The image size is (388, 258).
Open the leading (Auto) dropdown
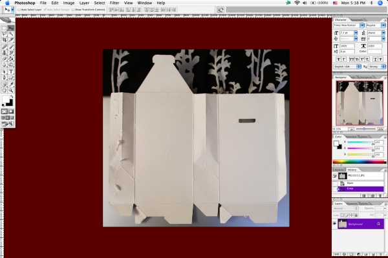click(383, 33)
